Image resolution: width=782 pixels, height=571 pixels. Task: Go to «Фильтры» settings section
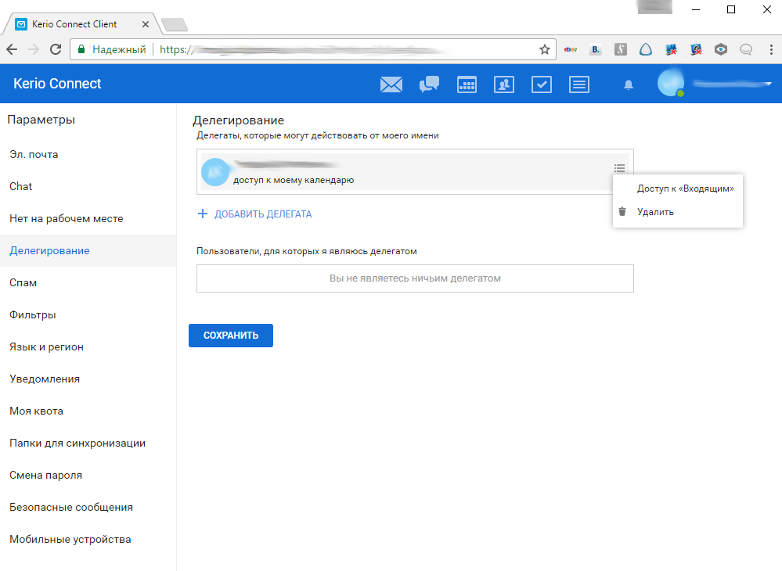coord(32,314)
